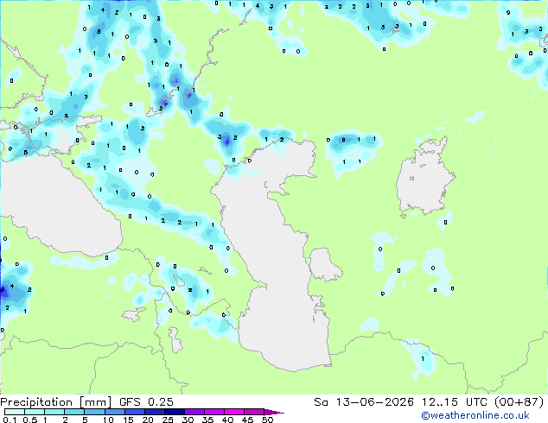Viewport: 548px width, 423px height.
Task: Click the "0.5" legend value
Action: pyautogui.click(x=30, y=420)
